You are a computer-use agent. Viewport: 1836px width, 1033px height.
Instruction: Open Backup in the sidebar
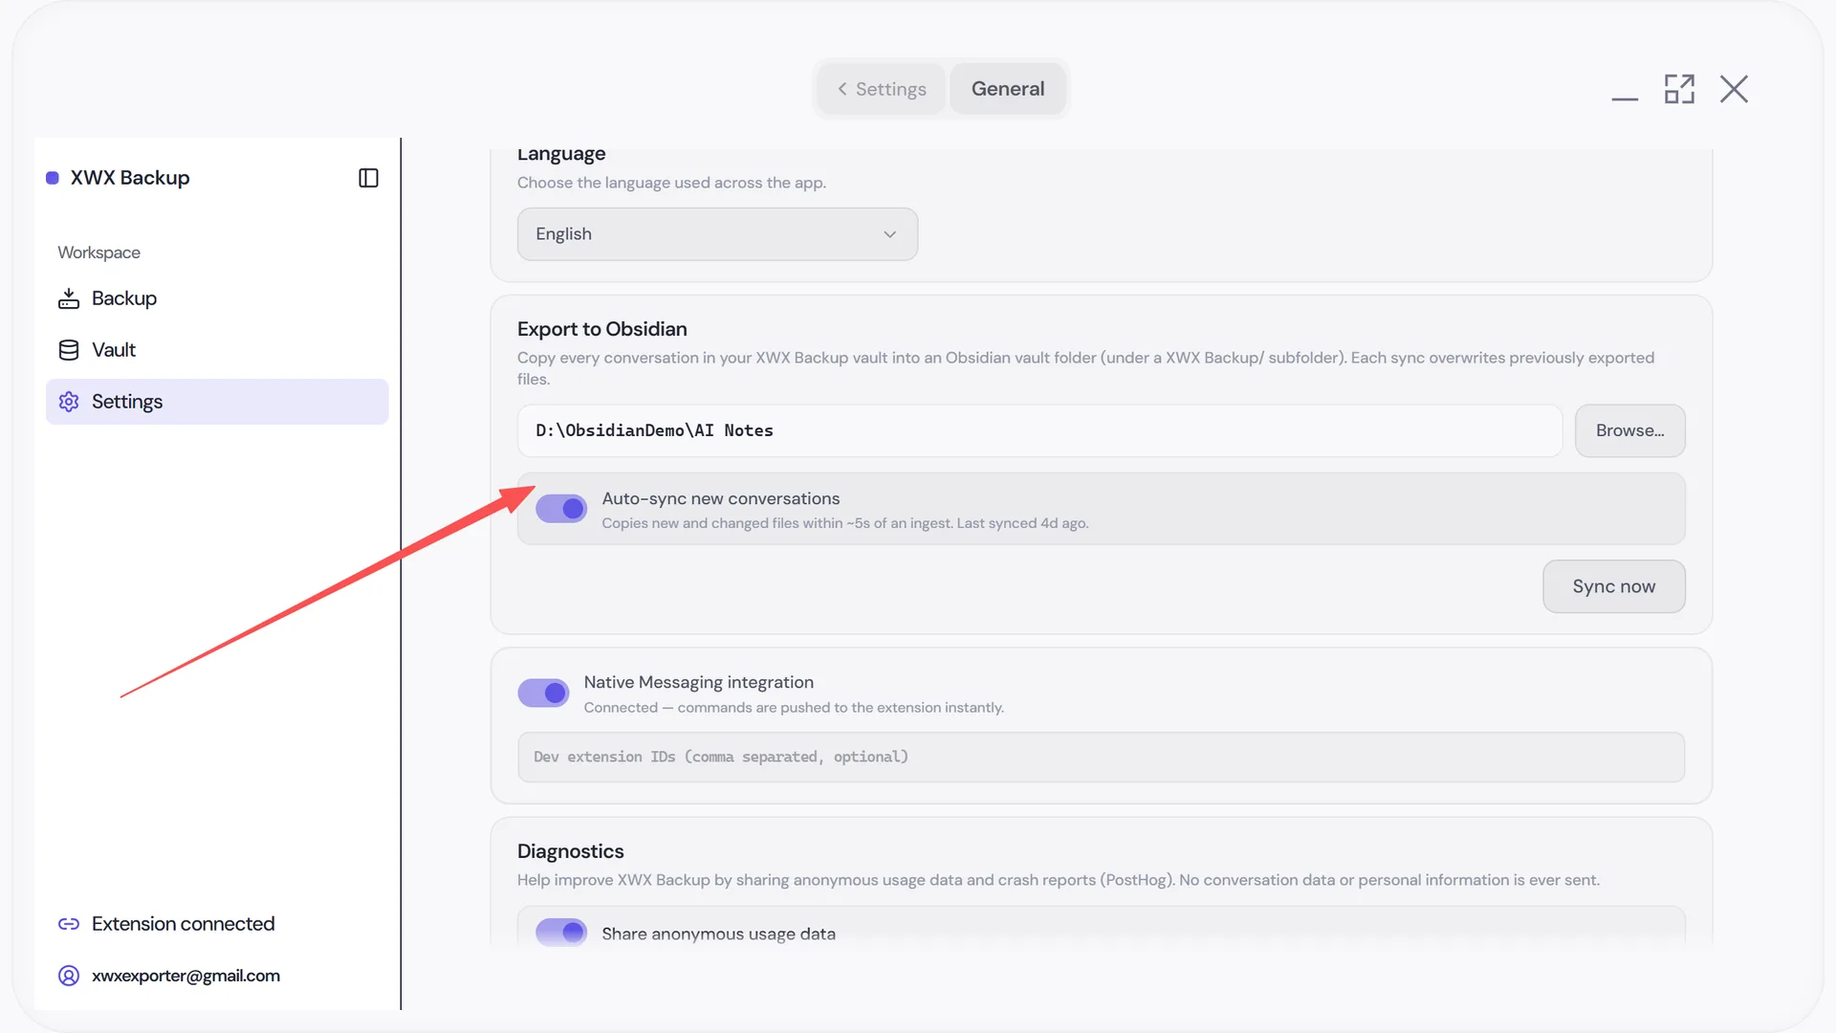point(217,298)
